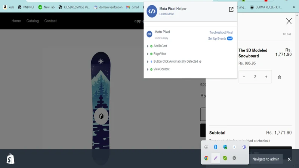Open Windows Security shield tray icon
299x168 pixels.
225,147
